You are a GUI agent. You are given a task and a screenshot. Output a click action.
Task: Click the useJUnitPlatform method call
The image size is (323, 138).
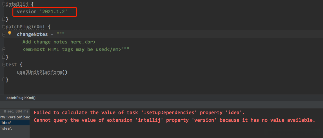39,72
